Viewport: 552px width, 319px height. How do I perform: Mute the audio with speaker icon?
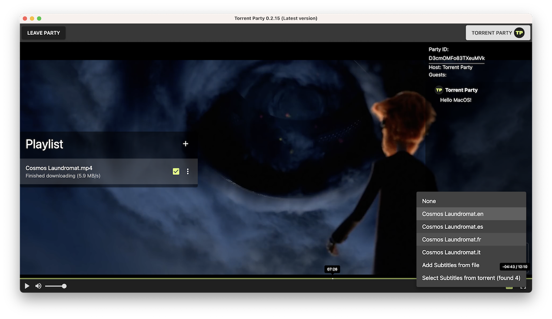pos(38,286)
